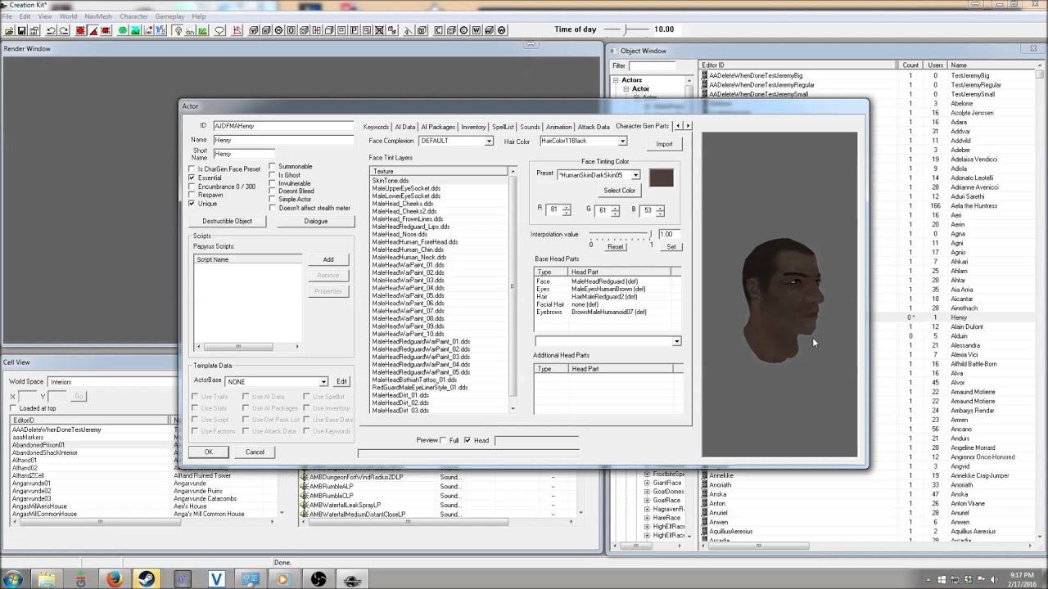
Task: Open the World Space Interiors dropdown
Action: coord(111,381)
